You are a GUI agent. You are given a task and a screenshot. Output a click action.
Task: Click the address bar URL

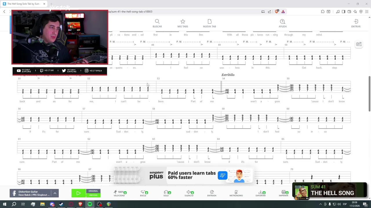[x=130, y=12]
